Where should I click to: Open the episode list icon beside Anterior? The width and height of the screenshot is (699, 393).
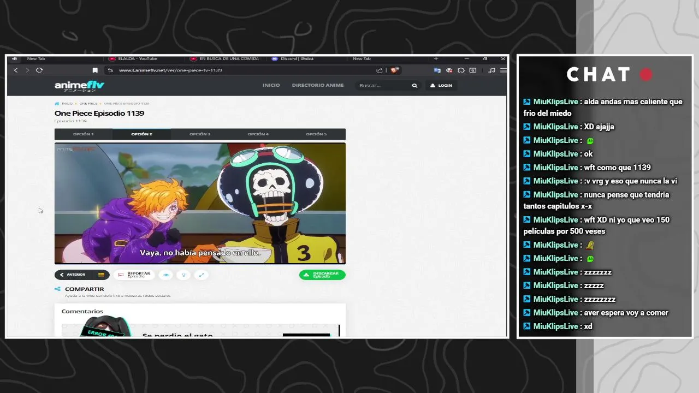[101, 275]
